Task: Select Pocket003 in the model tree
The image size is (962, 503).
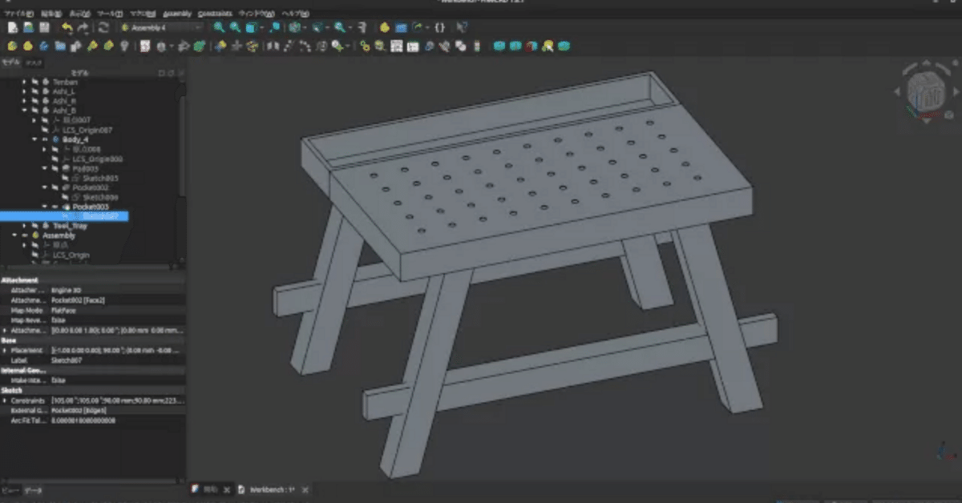Action: 91,207
